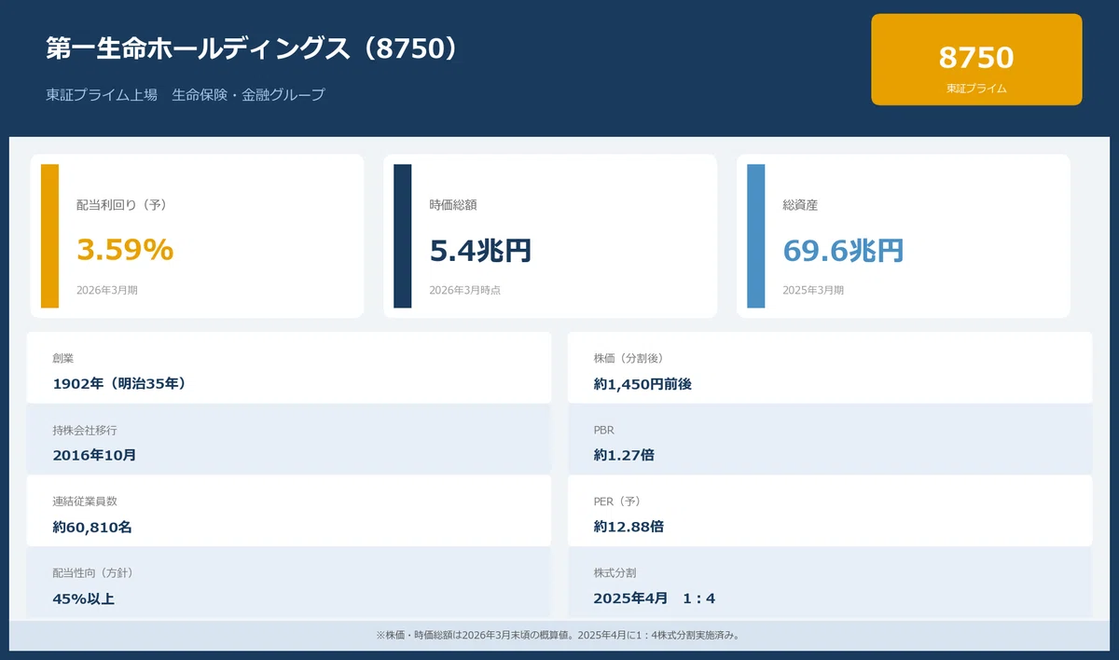This screenshot has height=660, width=1119.
Task: Click the 2025年3月期 caption
Action: (814, 290)
